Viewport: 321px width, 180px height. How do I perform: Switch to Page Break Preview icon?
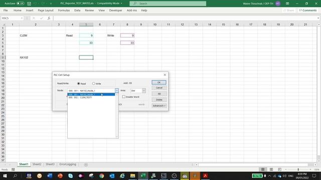click(280, 169)
